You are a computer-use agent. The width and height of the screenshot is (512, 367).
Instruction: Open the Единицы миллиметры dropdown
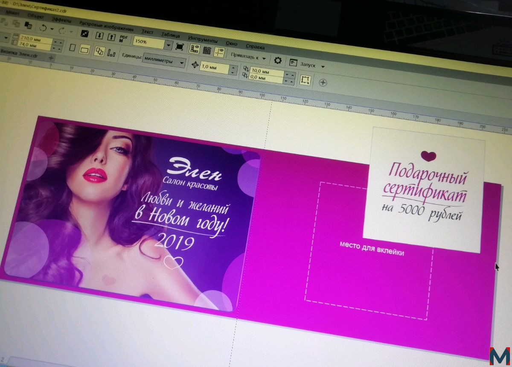point(164,61)
